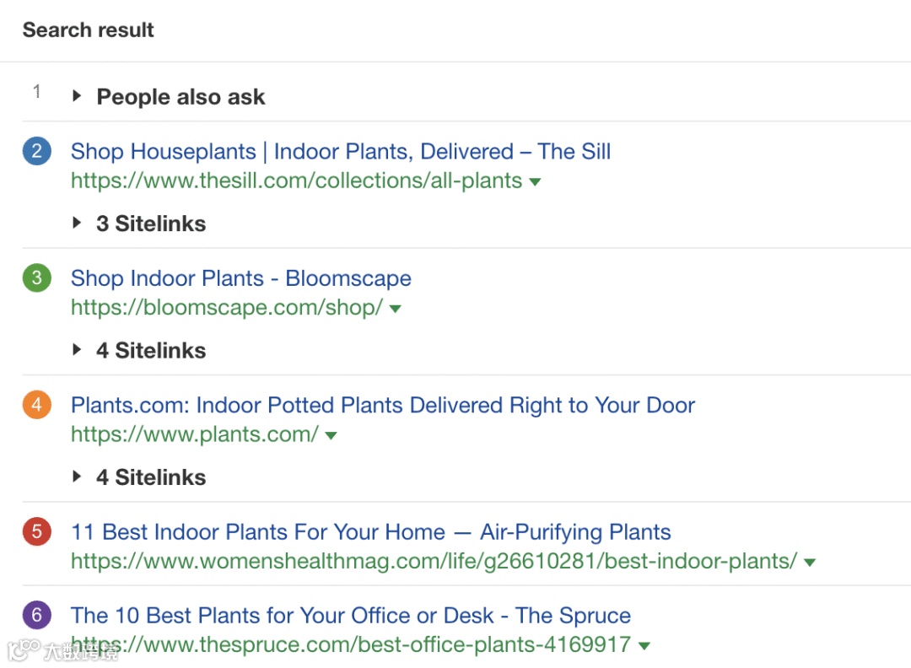Viewport: 911px width, 668px height.
Task: Click the womenshealthmag.com best-indoor-plants URL
Action: [x=434, y=561]
